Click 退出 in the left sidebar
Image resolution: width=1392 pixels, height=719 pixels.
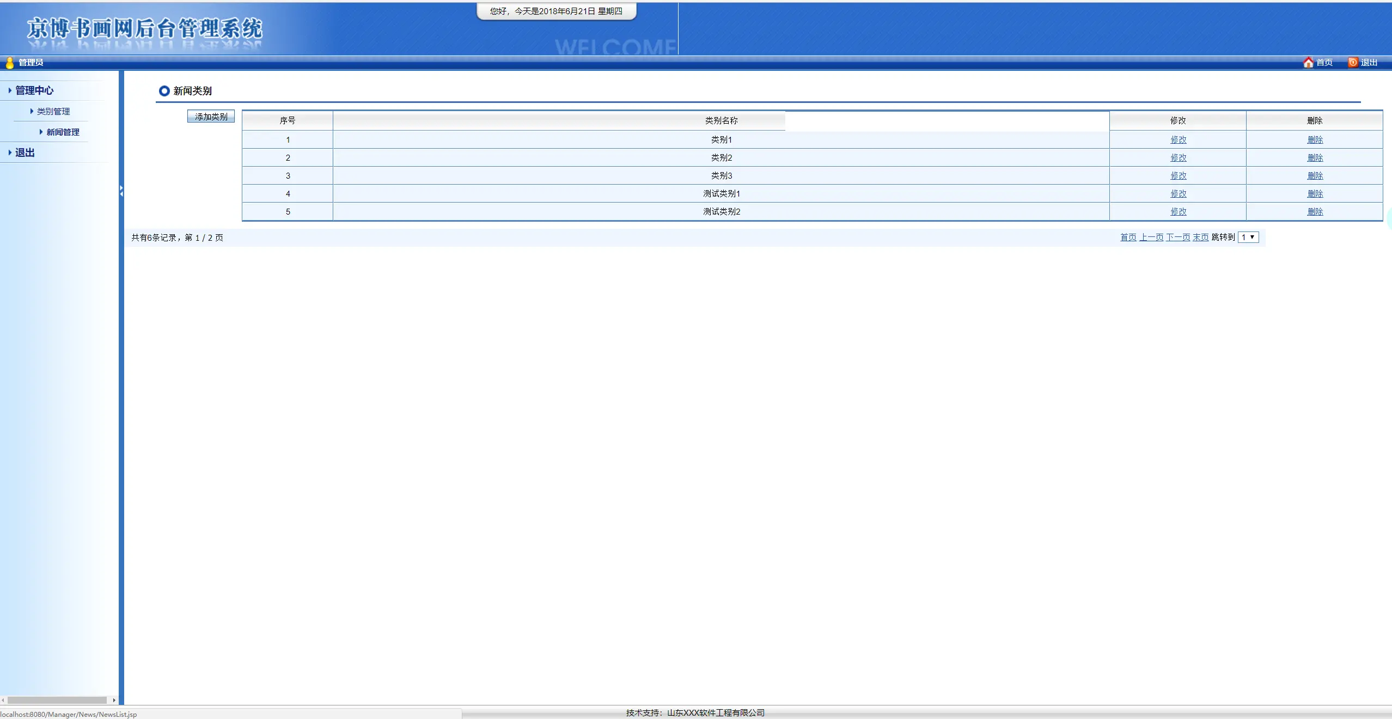point(25,153)
